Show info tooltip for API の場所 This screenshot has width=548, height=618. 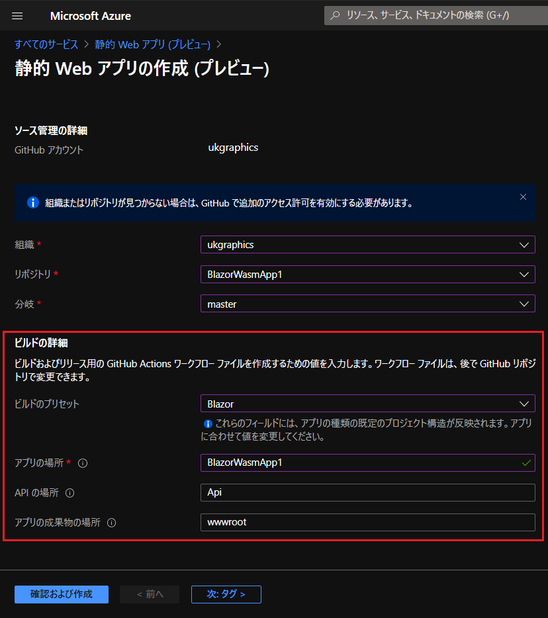pos(69,493)
